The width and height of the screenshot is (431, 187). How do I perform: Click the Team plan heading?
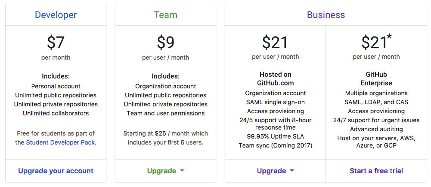point(165,15)
